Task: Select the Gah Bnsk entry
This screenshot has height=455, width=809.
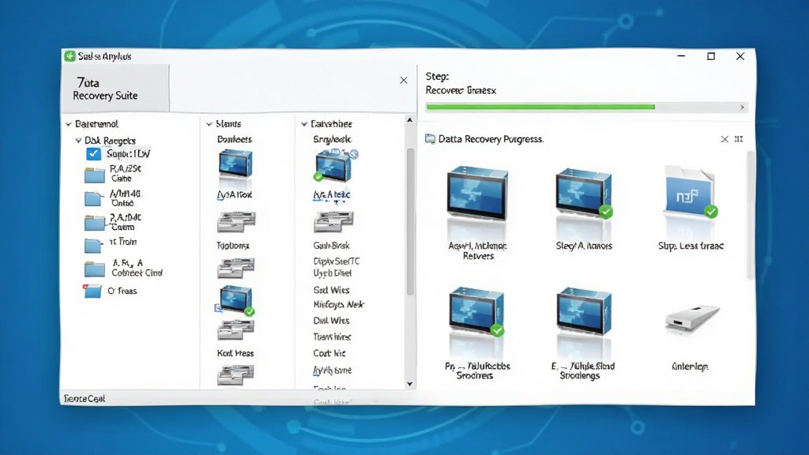Action: [331, 246]
